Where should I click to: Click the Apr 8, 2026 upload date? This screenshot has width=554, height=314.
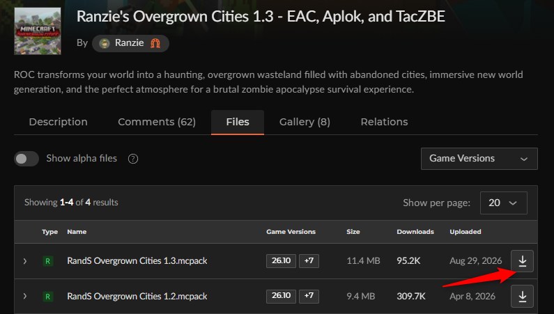pos(472,297)
